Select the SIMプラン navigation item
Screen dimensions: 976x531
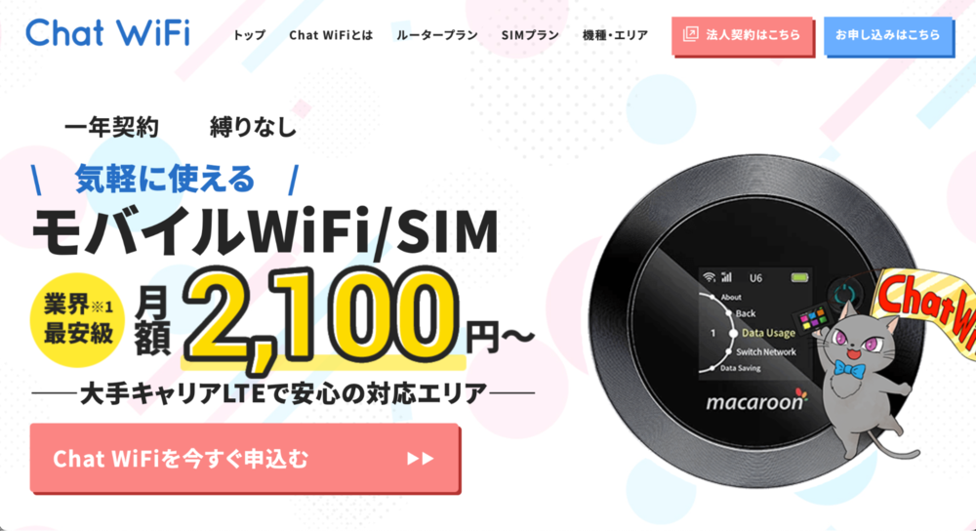(530, 35)
